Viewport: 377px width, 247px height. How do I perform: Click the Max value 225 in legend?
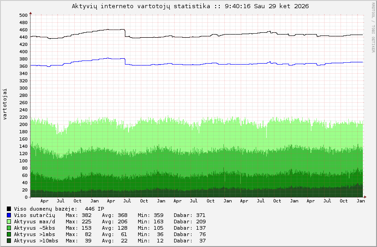87,222
